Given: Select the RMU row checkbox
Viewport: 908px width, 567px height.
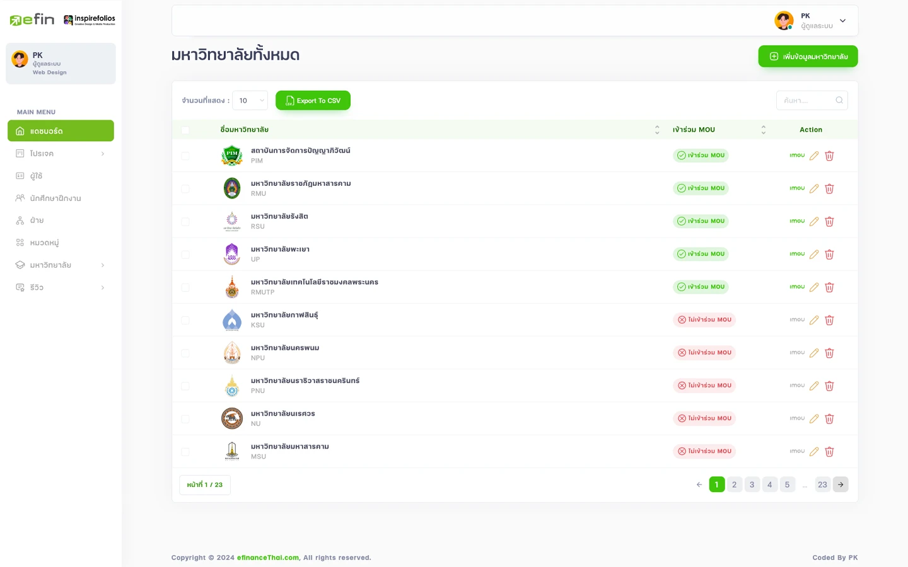Looking at the screenshot, I should tap(185, 188).
